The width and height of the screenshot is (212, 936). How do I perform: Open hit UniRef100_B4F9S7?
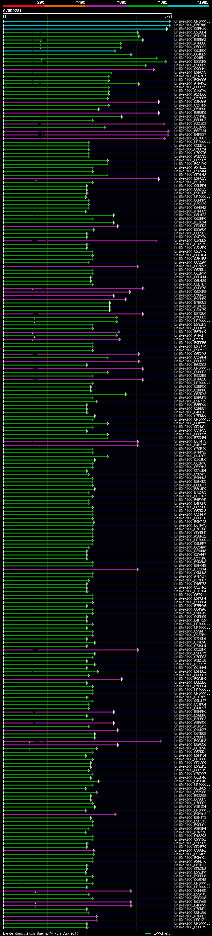point(190,134)
